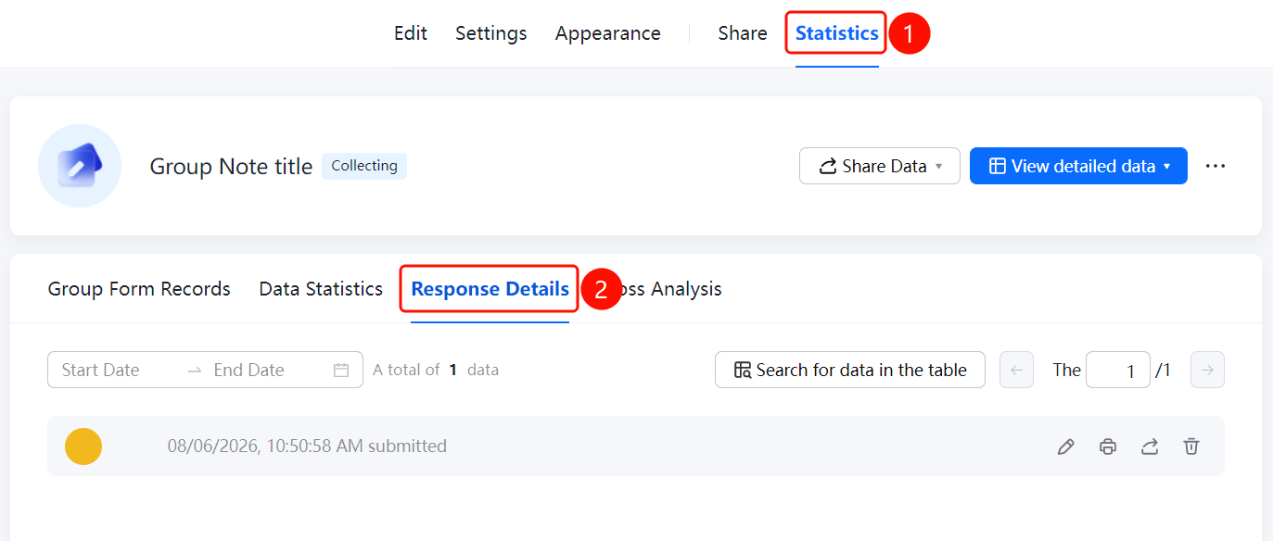Click the Collecting status badge
This screenshot has height=541, width=1273.
[x=364, y=166]
